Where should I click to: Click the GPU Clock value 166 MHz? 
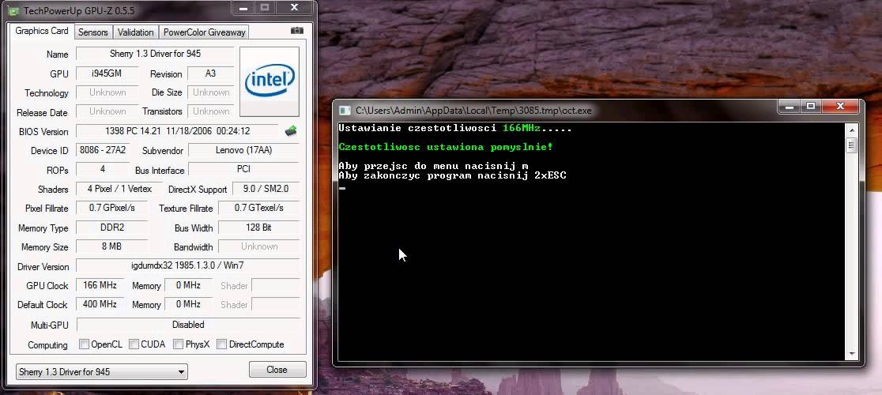click(100, 285)
